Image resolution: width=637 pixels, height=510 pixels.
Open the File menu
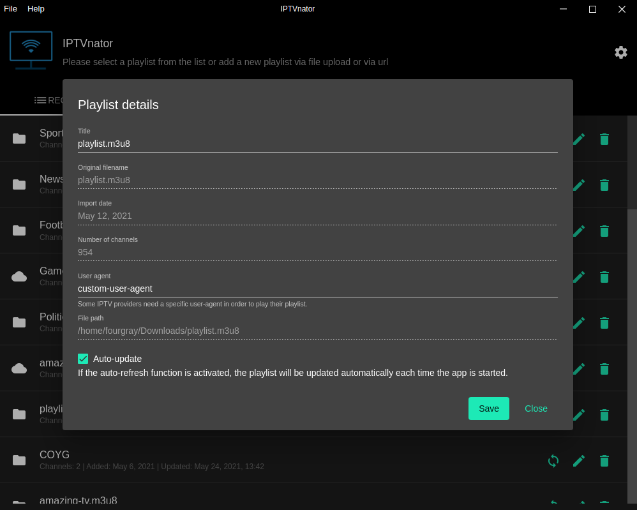click(x=10, y=8)
